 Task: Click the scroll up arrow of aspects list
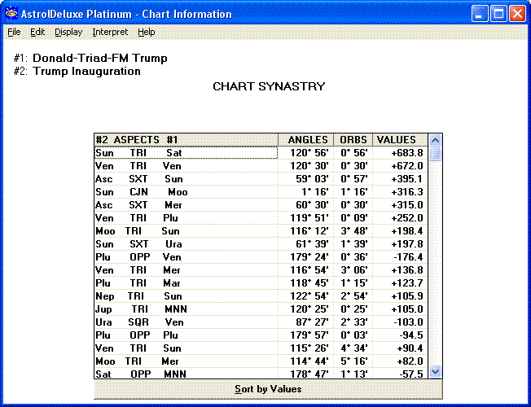(435, 140)
